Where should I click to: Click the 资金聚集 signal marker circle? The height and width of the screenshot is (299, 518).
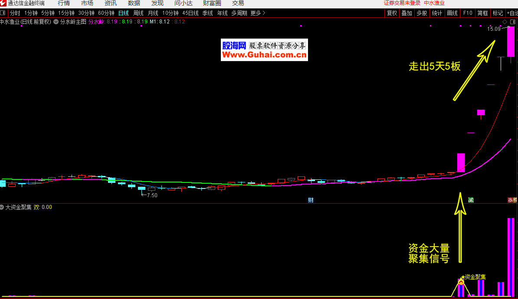(x=461, y=282)
